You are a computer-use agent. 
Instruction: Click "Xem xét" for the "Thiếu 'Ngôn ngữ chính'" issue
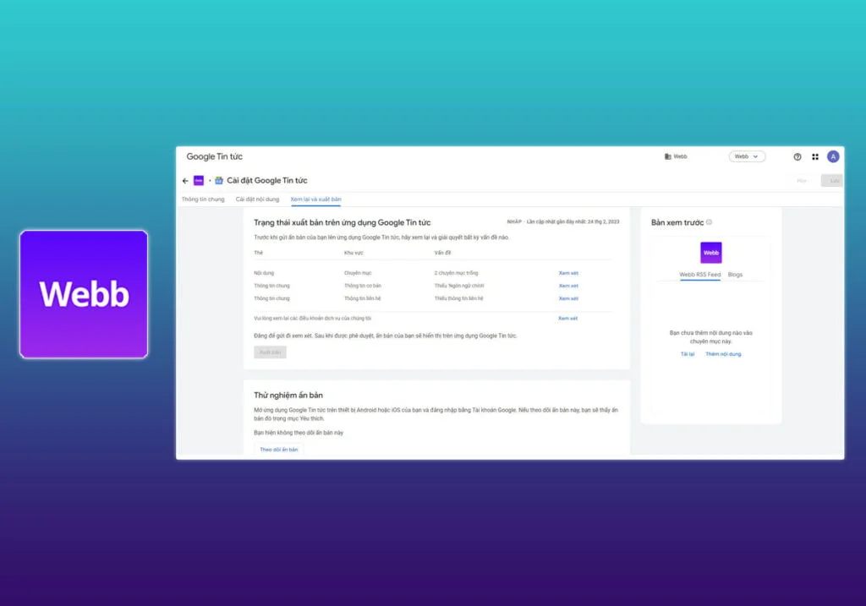(568, 286)
